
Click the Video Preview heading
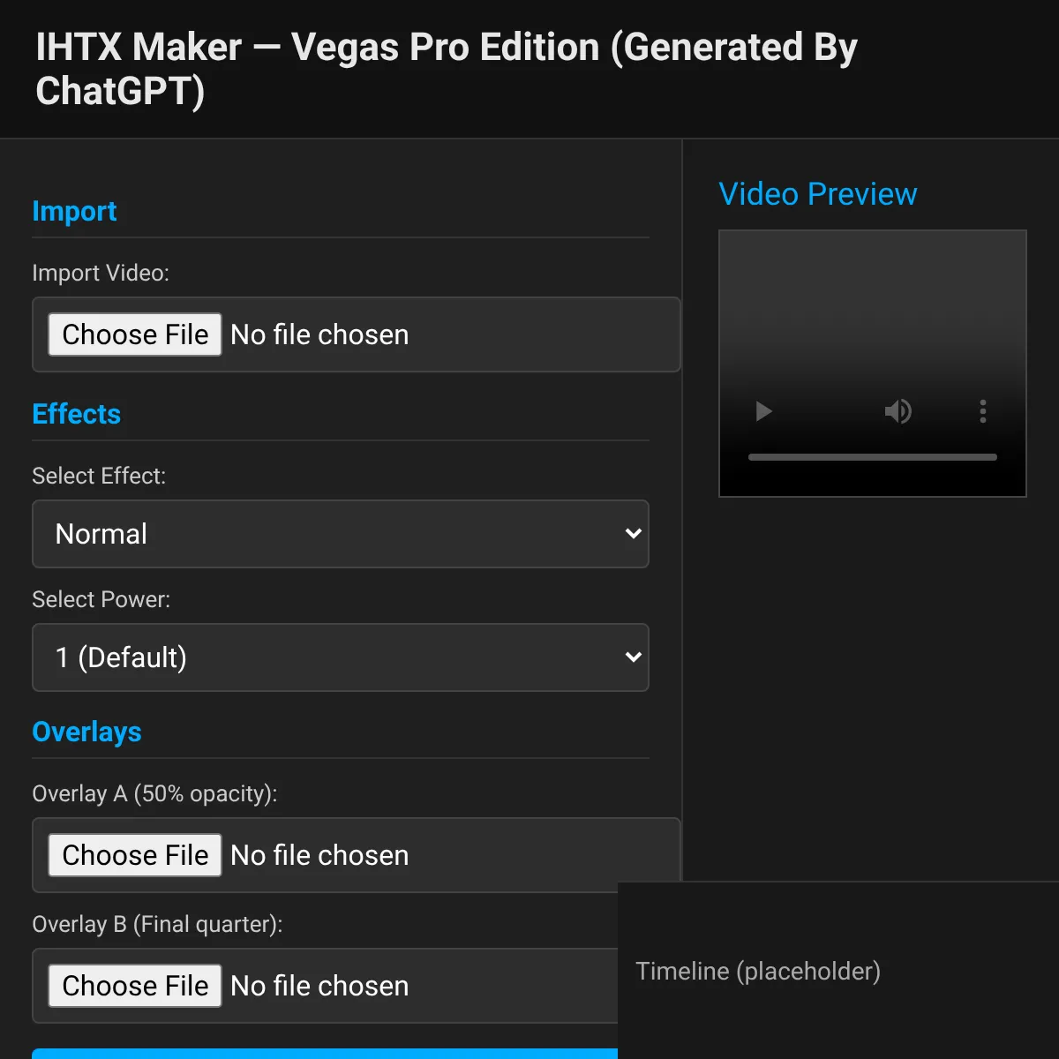tap(818, 194)
